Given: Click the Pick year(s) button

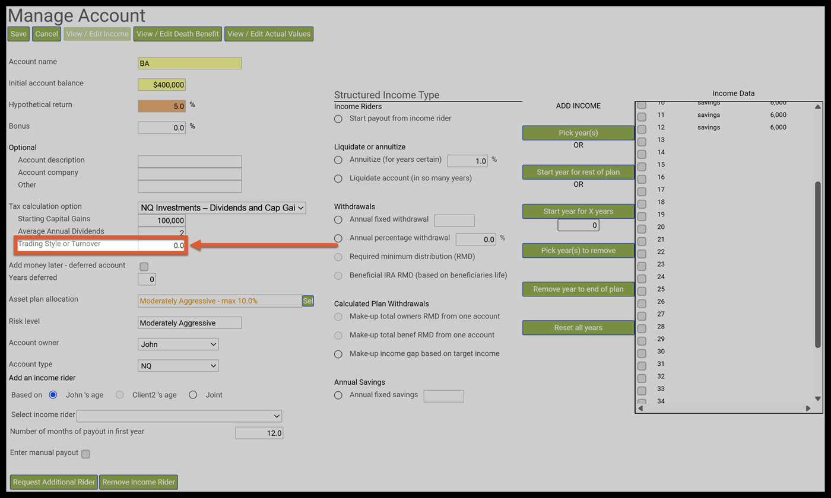Looking at the screenshot, I should [x=578, y=133].
